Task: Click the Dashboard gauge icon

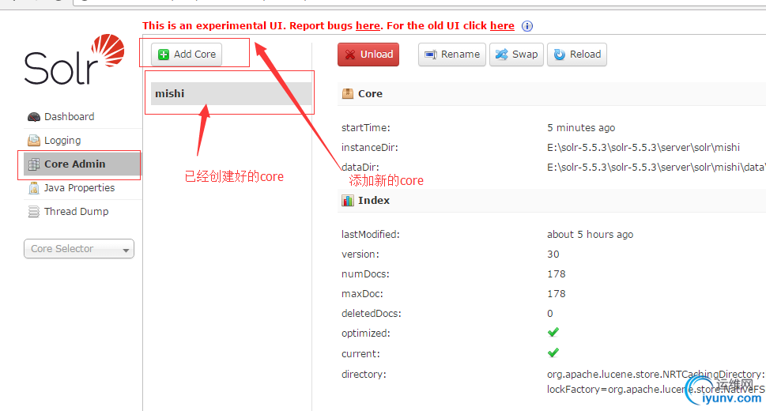Action: click(x=34, y=117)
